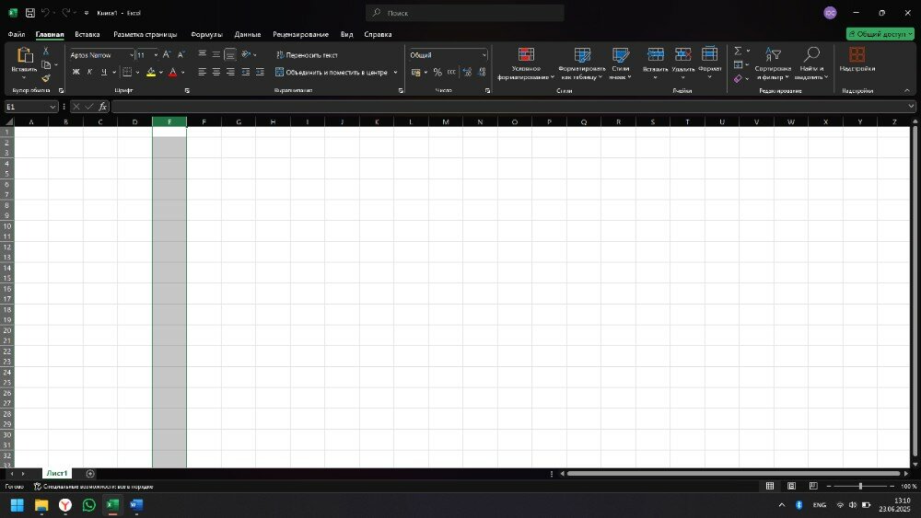The width and height of the screenshot is (921, 518).
Task: Click the Удалить cells icon
Action: (x=682, y=54)
